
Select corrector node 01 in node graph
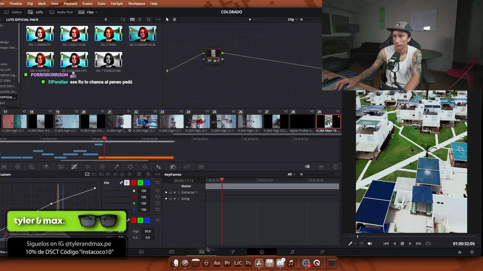[214, 56]
